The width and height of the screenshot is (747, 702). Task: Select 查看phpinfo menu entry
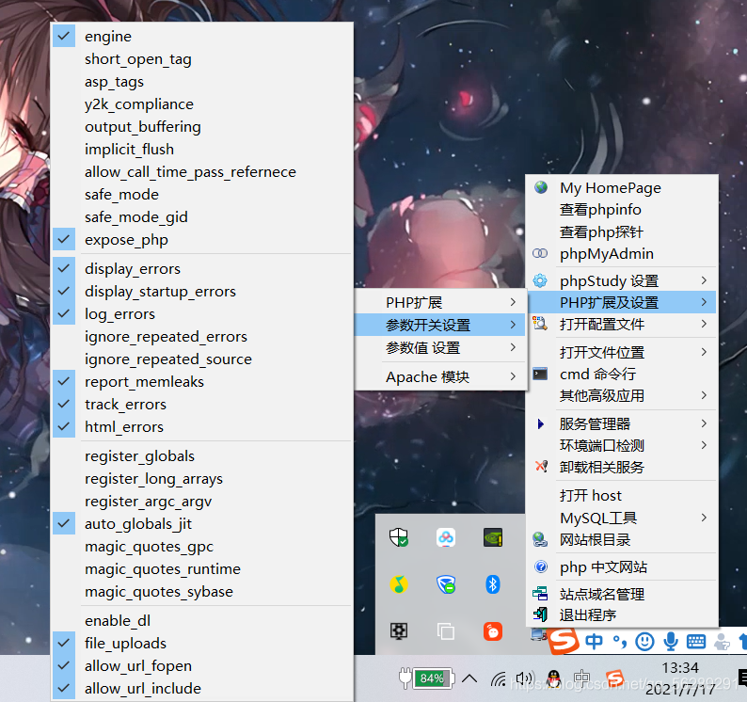point(622,209)
